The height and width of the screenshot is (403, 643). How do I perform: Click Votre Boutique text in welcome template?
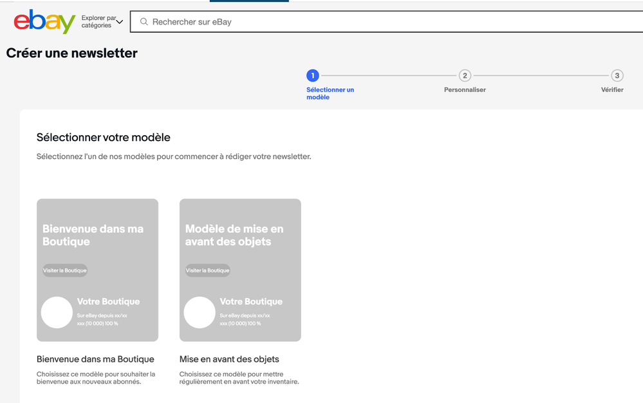[x=108, y=302]
